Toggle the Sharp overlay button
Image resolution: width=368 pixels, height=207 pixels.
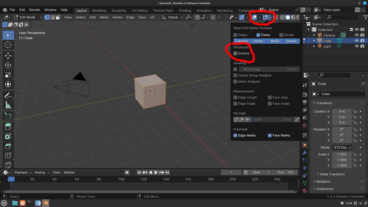point(258,41)
